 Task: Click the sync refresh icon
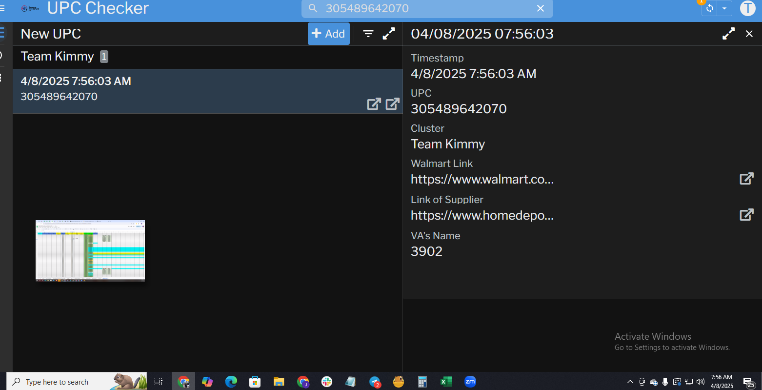[x=709, y=8]
